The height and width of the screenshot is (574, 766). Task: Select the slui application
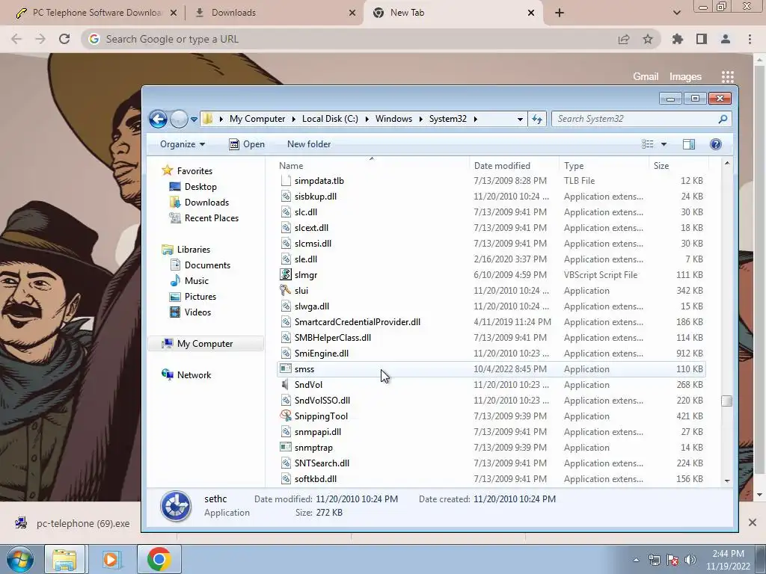491,291
